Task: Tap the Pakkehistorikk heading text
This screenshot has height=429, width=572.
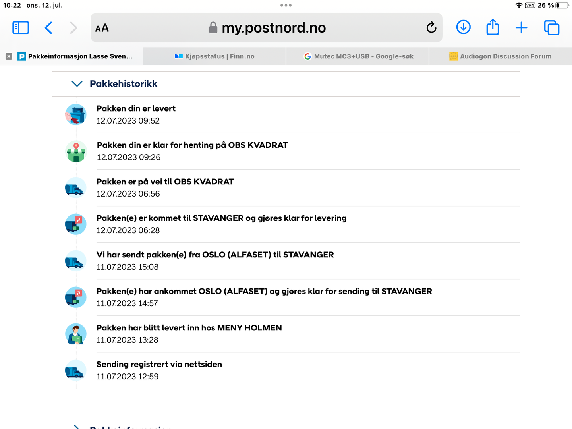Action: (x=124, y=84)
